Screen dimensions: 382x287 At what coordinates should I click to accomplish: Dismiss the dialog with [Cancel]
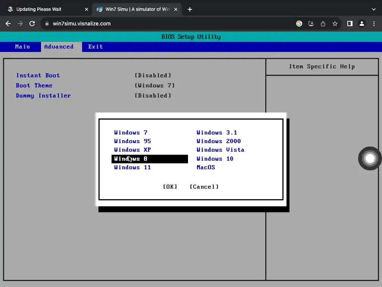tap(204, 187)
